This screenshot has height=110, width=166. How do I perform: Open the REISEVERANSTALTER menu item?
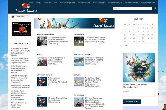point(148,3)
